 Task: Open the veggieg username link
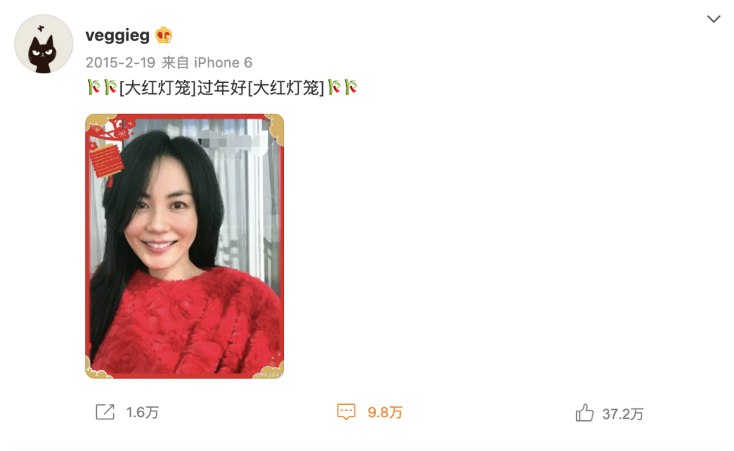[x=117, y=35]
